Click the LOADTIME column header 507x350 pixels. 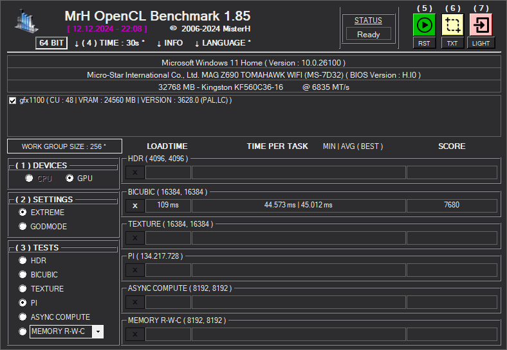tap(167, 146)
